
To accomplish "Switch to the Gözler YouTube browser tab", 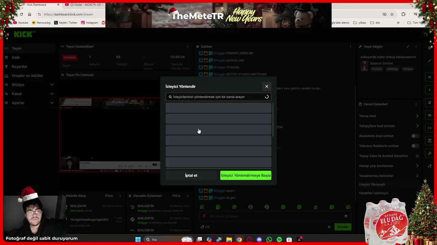I will pos(84,5).
